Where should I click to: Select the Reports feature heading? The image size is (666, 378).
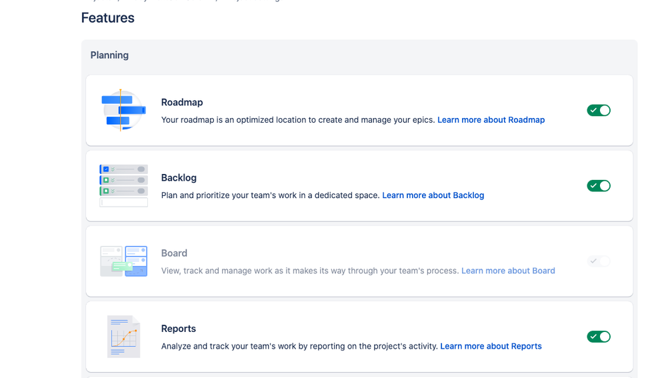tap(179, 329)
